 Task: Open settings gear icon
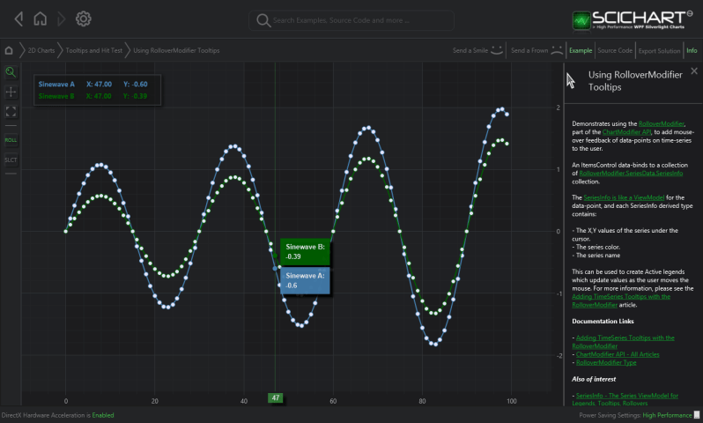tap(83, 19)
